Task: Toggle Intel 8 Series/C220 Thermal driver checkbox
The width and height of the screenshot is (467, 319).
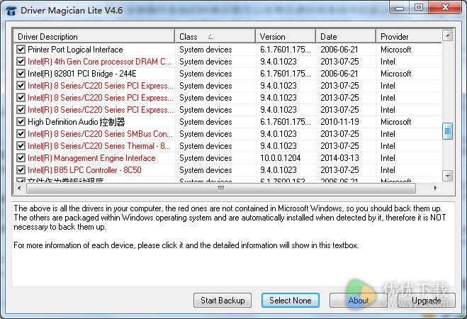Action: pyautogui.click(x=21, y=145)
